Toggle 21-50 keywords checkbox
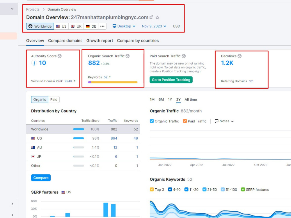 coord(204,190)
